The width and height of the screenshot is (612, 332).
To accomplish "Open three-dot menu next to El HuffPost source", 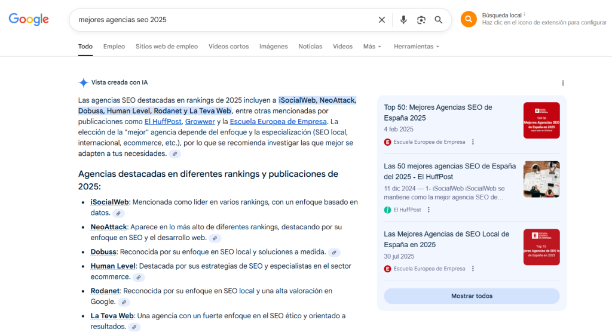I will click(429, 210).
